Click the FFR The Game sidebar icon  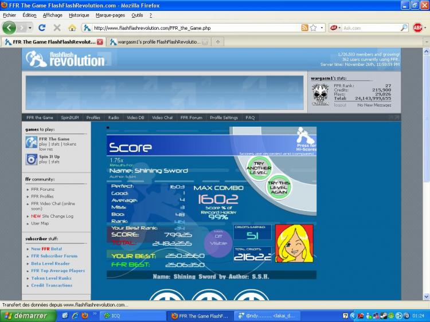point(31,142)
